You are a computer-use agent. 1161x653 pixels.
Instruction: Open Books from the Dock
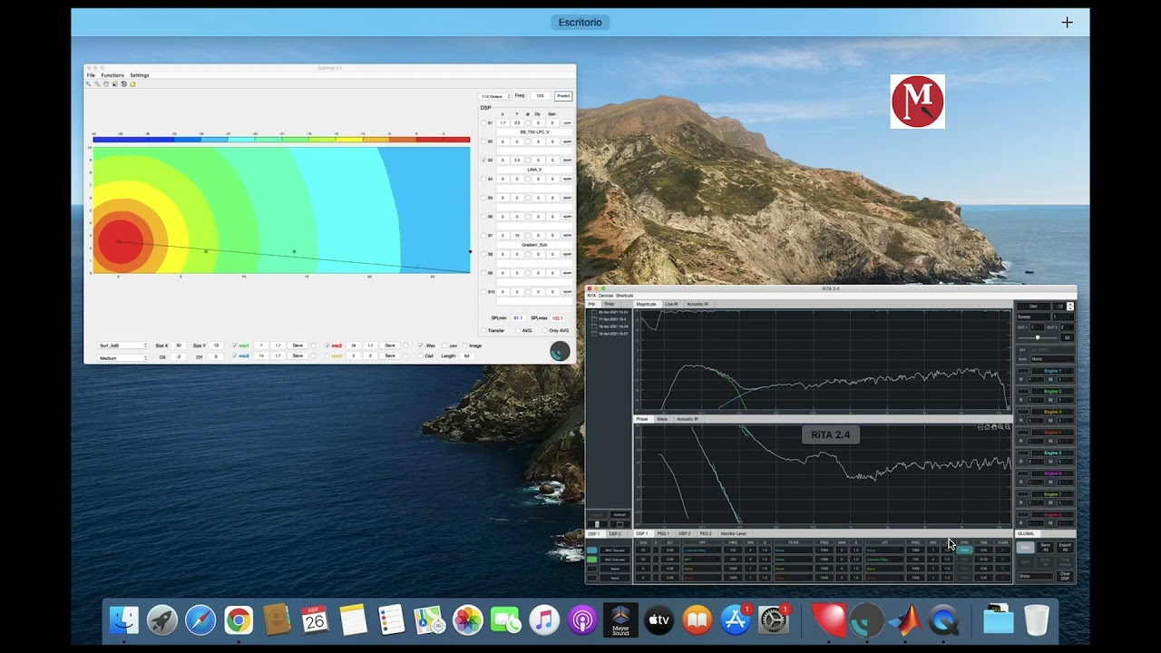pos(698,620)
